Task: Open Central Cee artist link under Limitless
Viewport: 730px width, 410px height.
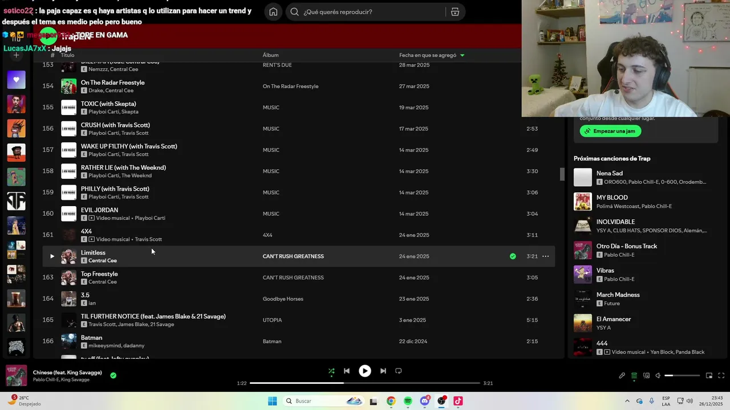Action: 103,261
